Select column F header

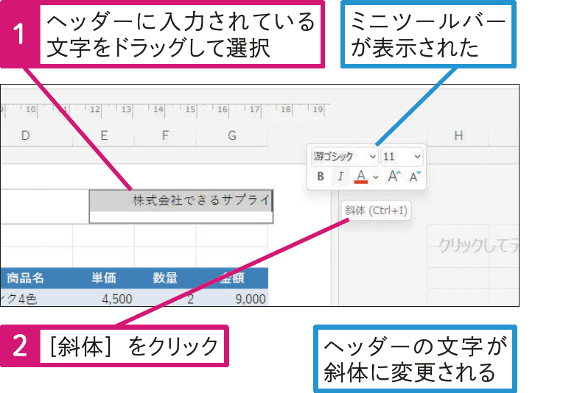pos(166,135)
